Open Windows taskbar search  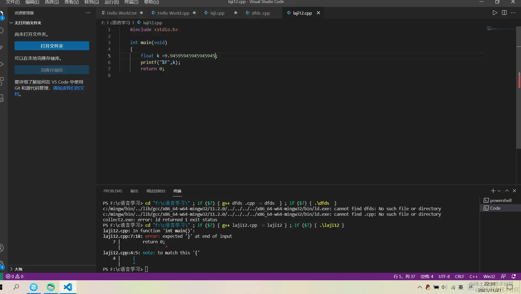[16, 287]
